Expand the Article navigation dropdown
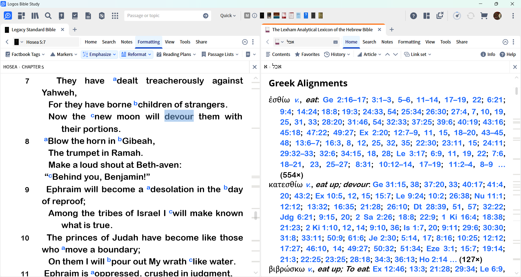The width and height of the screenshot is (521, 277). click(369, 54)
